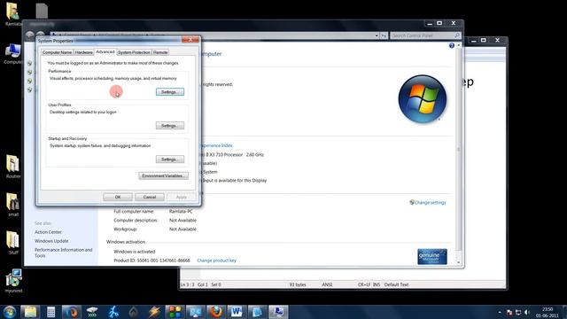This screenshot has height=319, width=567.
Task: Open the System Protection tab
Action: (134, 52)
